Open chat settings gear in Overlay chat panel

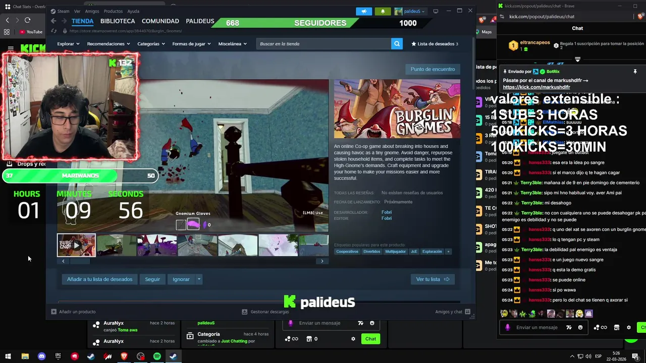pyautogui.click(x=353, y=339)
